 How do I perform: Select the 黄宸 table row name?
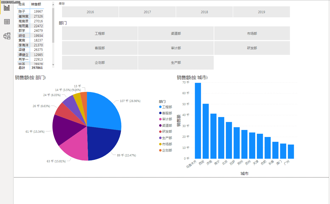click(x=22, y=40)
